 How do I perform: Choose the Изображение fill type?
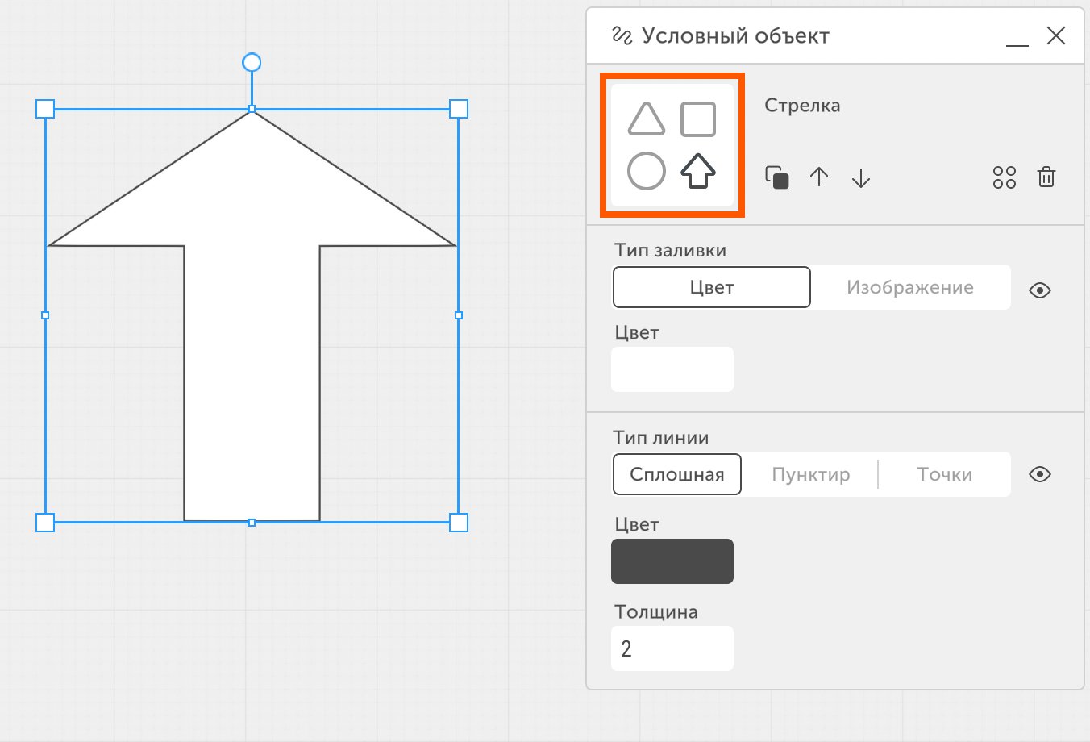(910, 287)
